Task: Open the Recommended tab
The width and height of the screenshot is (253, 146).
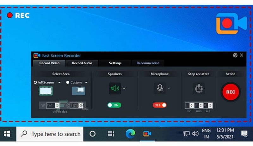Action: [148, 63]
